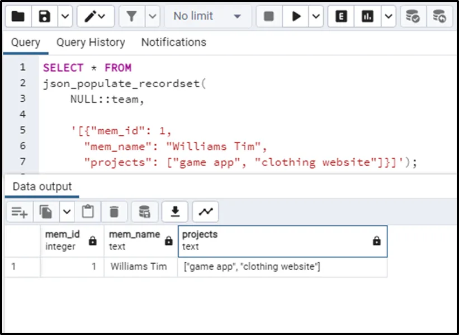
Task: Download results using the save-to-file icon
Action: click(175, 211)
